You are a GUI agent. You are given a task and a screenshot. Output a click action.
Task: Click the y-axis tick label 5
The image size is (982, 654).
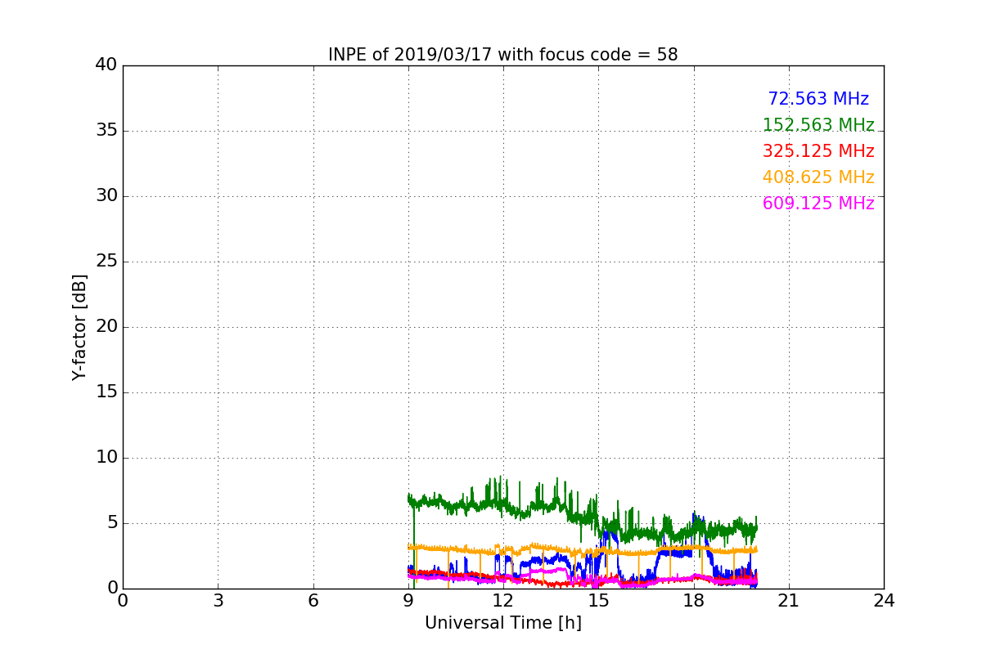pos(112,523)
